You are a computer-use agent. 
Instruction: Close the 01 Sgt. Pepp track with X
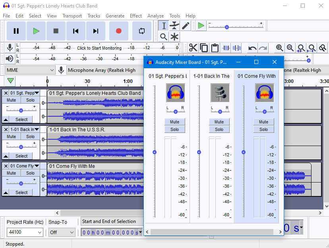click(6, 93)
